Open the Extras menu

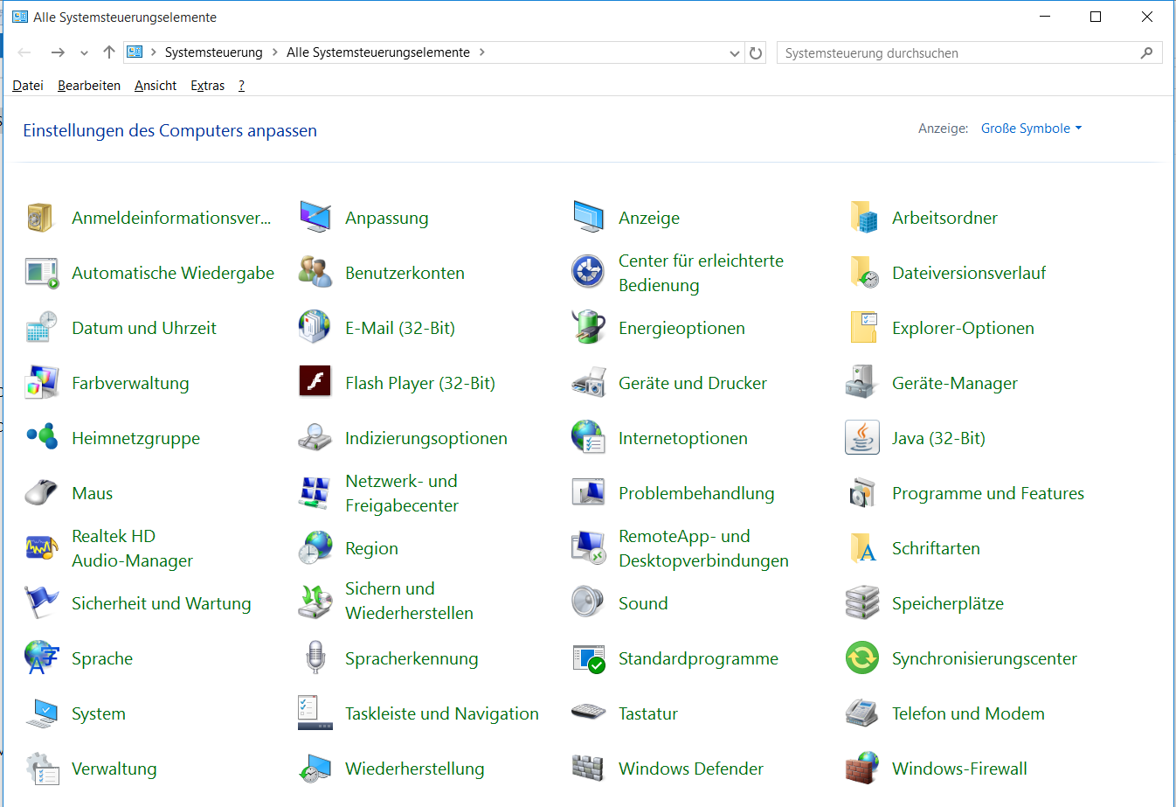click(207, 85)
